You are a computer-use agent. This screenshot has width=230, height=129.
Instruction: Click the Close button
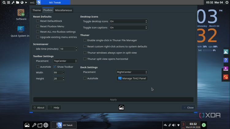188,108
